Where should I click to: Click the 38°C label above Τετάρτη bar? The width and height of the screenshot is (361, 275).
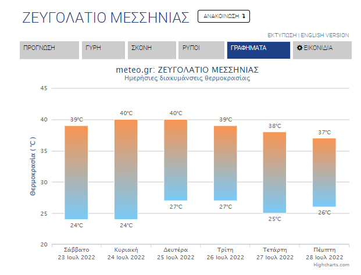click(274, 126)
